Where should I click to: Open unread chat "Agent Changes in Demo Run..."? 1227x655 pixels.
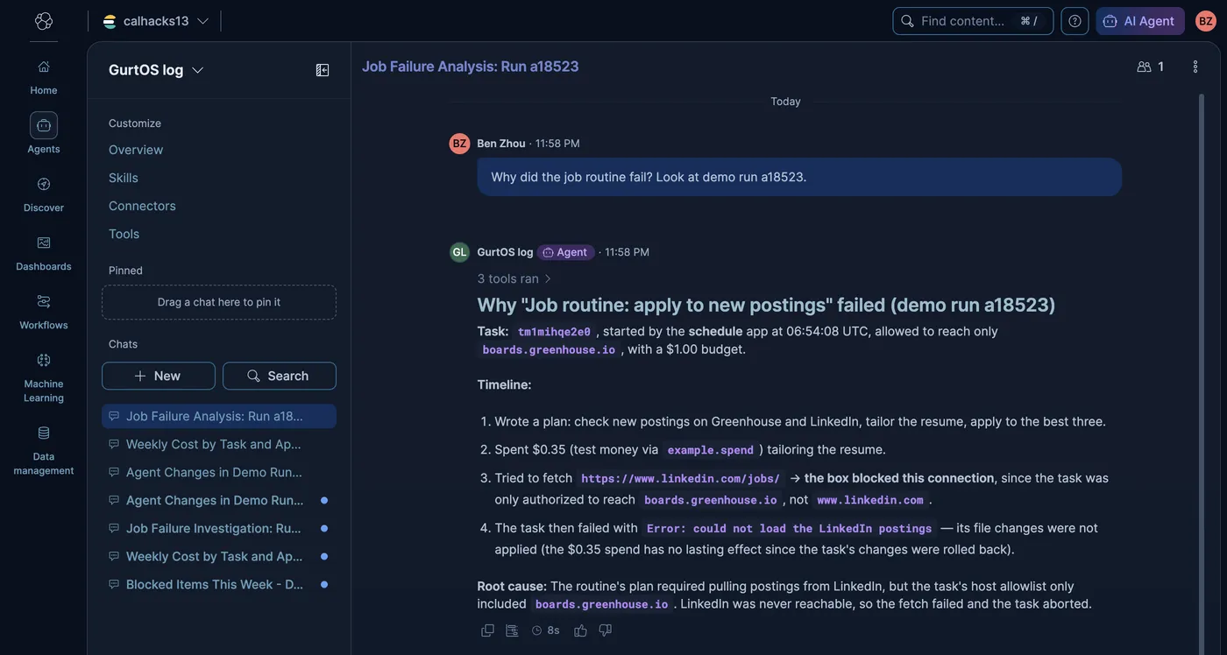[219, 500]
